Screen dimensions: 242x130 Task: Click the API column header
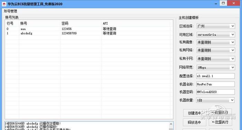[x=136, y=23]
